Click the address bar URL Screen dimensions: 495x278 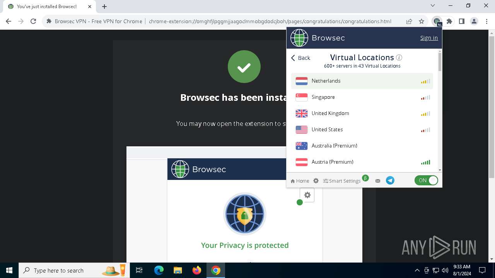[270, 22]
